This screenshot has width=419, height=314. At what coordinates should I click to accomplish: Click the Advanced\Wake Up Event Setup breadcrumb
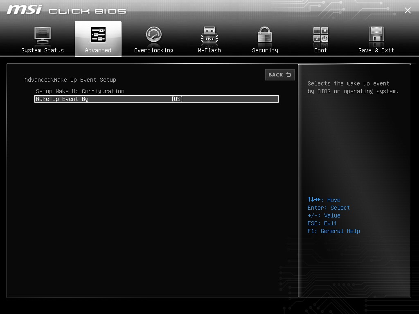click(x=70, y=80)
